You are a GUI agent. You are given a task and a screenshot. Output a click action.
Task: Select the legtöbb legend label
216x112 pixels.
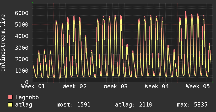pos(27,98)
